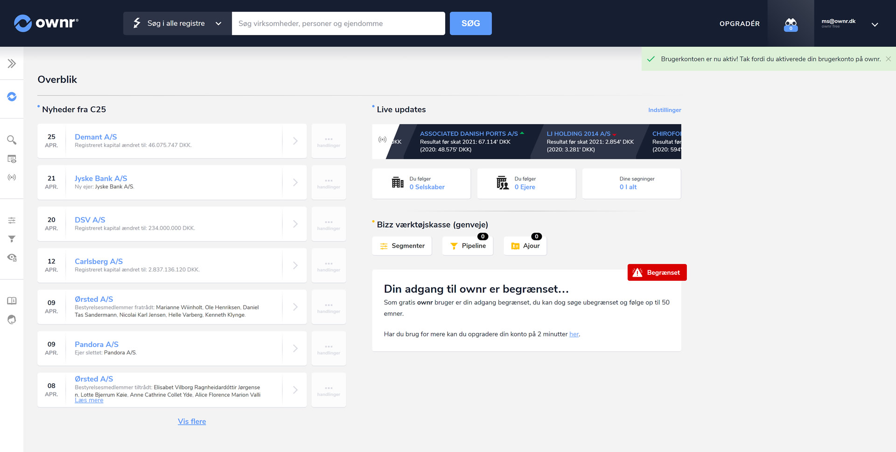Open the Ajour shortcut
This screenshot has height=452, width=896.
tap(525, 246)
